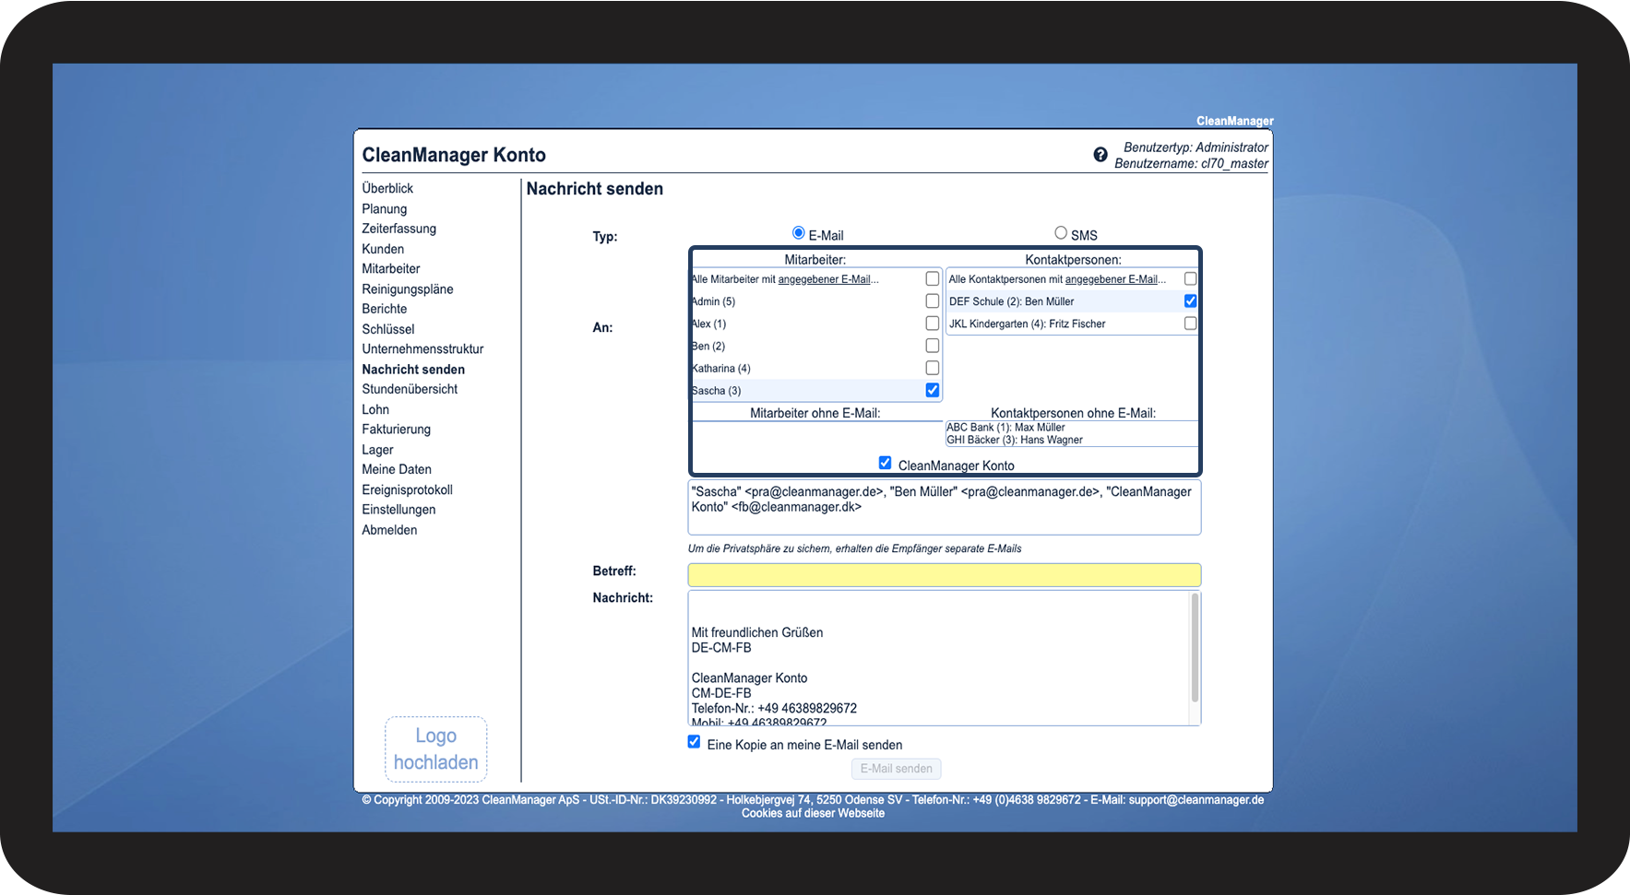
Task: Uncheck the CleanManager Konto recipient checkbox
Action: pos(886,463)
